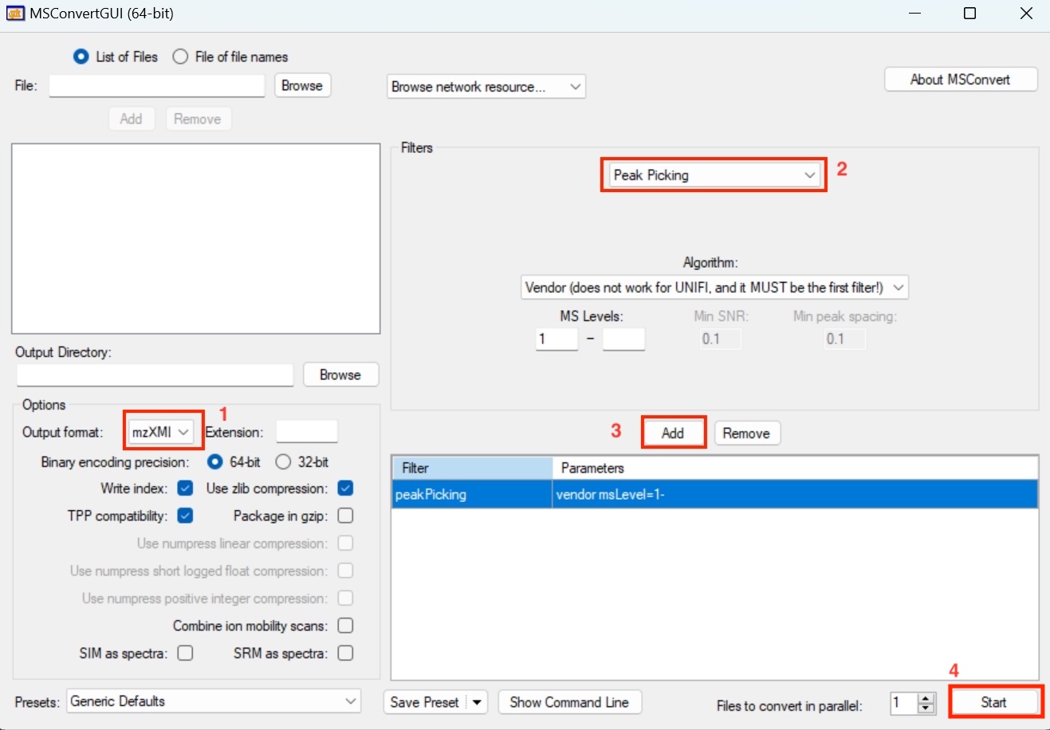Screen dimensions: 1050x730
Task: Select the peakPicking filter row
Action: [x=714, y=494]
